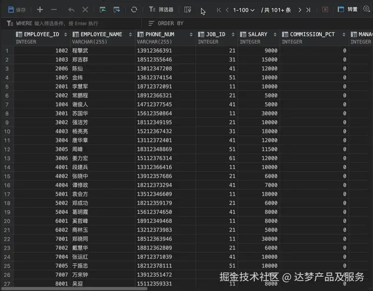373x291 pixels.
Task: Click name cell 谢俊人
Action: tap(103, 104)
